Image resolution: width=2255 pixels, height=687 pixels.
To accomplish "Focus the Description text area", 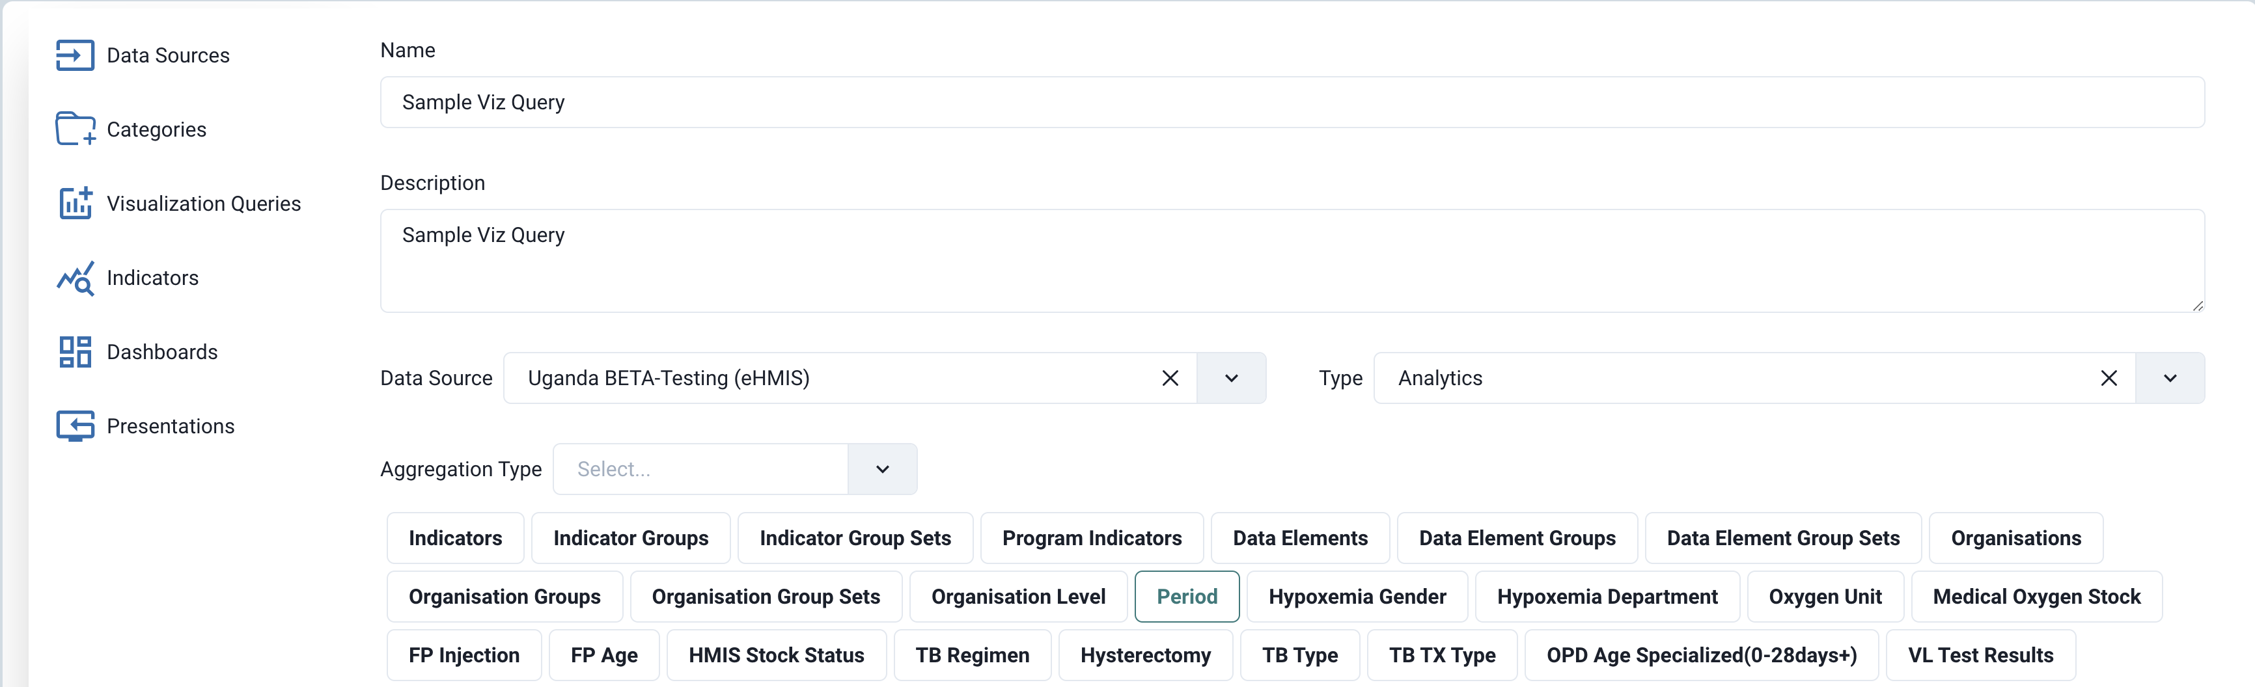I will [x=1292, y=261].
